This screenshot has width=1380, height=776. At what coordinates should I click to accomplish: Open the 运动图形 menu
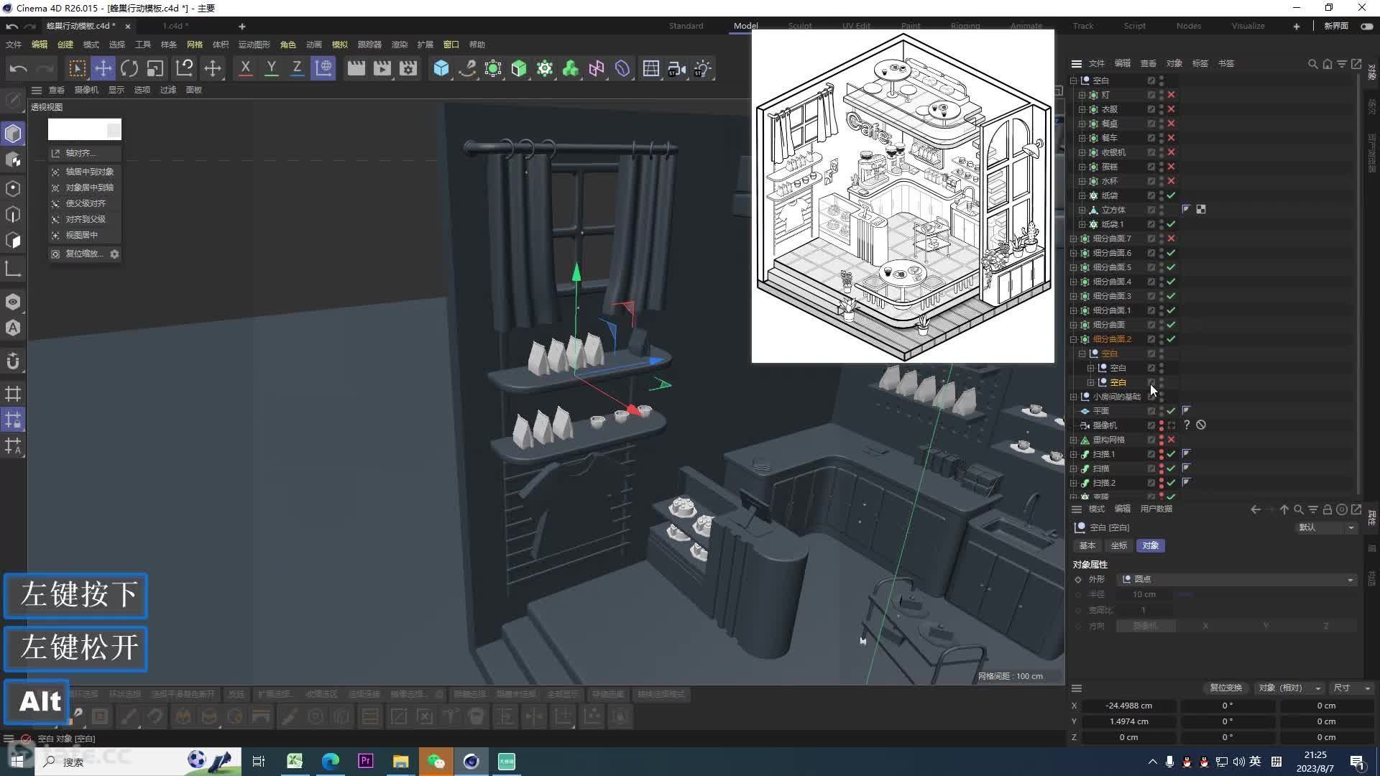coord(254,45)
